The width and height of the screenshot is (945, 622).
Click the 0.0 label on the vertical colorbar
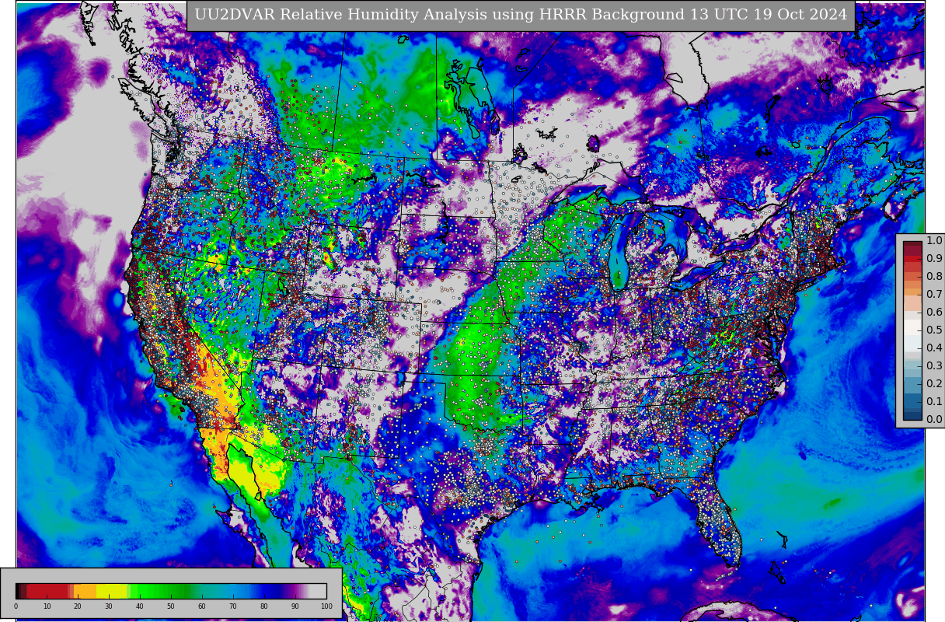pos(934,420)
